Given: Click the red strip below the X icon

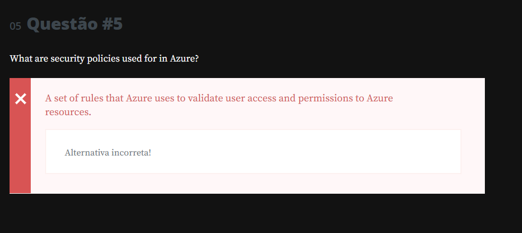Looking at the screenshot, I should coord(20,154).
